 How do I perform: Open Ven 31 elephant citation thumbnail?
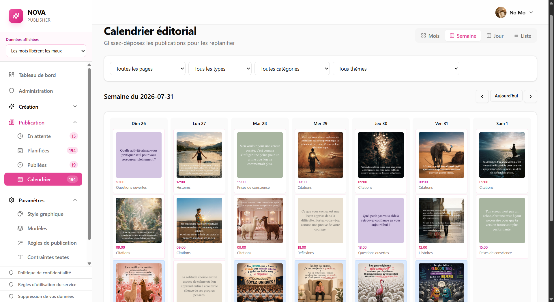click(441, 155)
